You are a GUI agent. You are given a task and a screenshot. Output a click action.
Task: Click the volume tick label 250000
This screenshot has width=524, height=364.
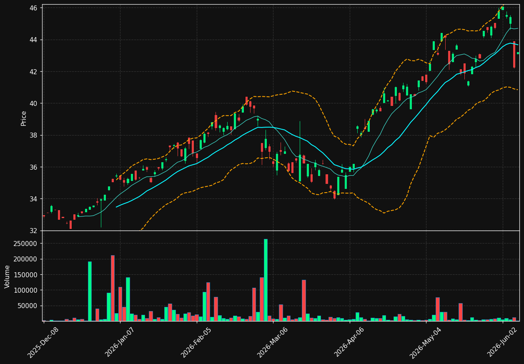pos(26,244)
